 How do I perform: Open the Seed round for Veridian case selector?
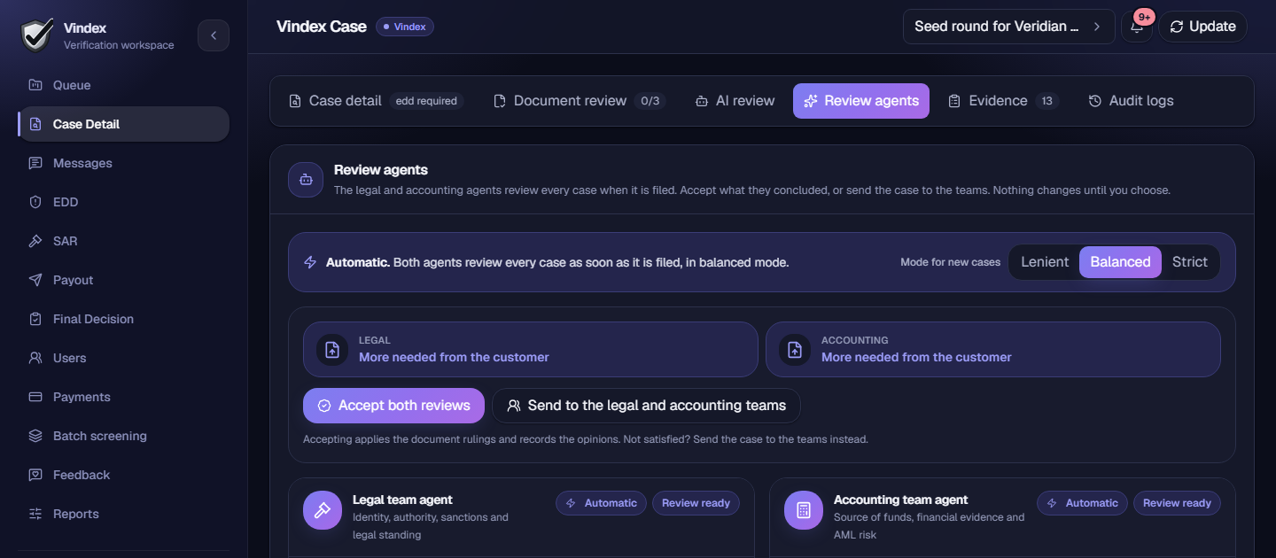tap(1008, 27)
